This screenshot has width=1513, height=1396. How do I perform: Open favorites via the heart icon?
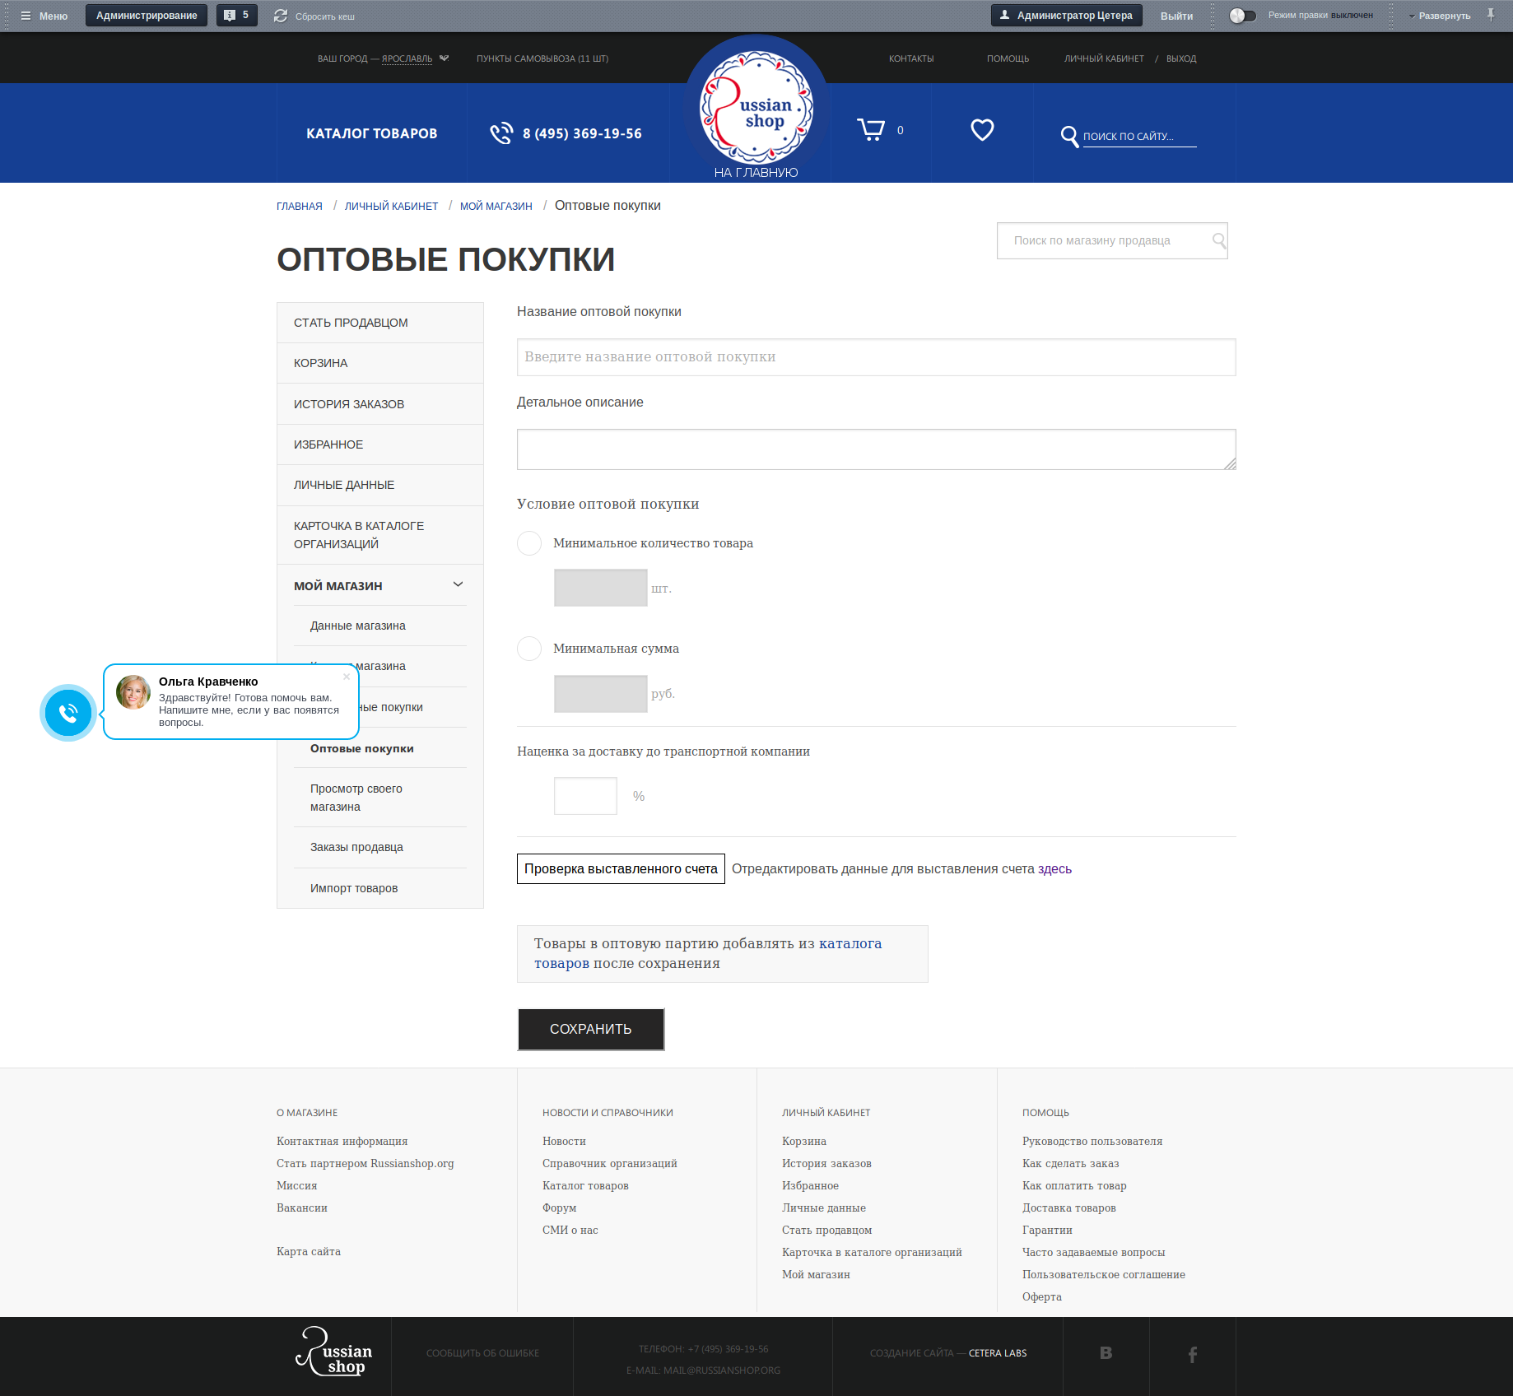(982, 130)
